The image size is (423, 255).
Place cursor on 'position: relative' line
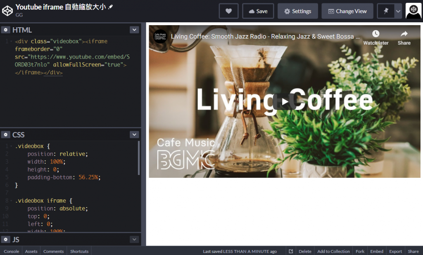pos(57,154)
